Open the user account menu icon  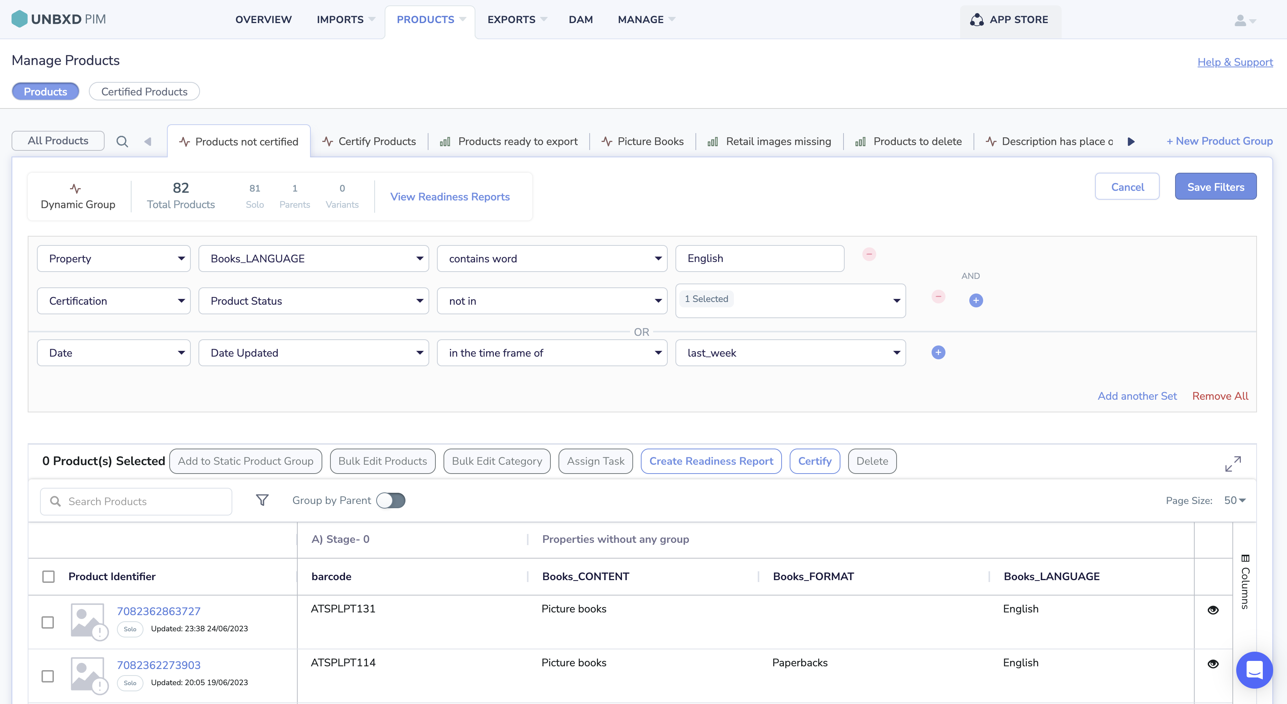pos(1245,20)
